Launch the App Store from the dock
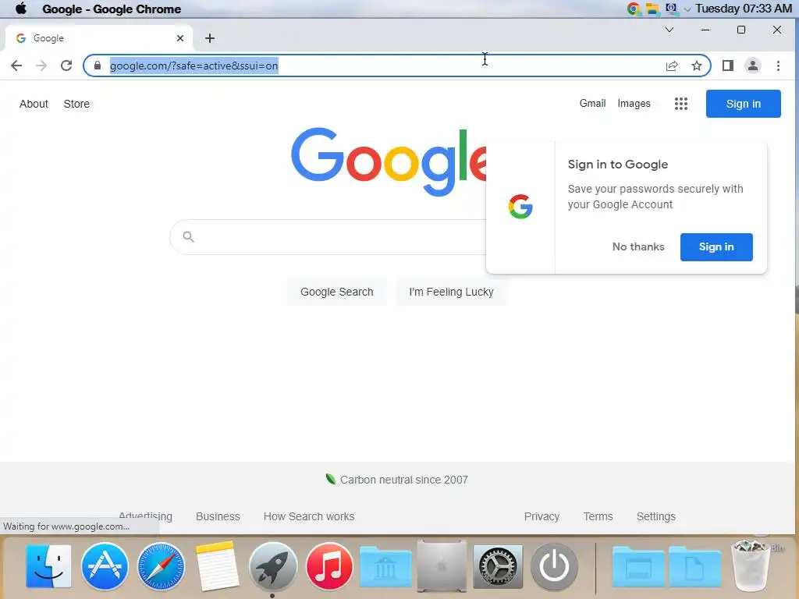 tap(105, 566)
